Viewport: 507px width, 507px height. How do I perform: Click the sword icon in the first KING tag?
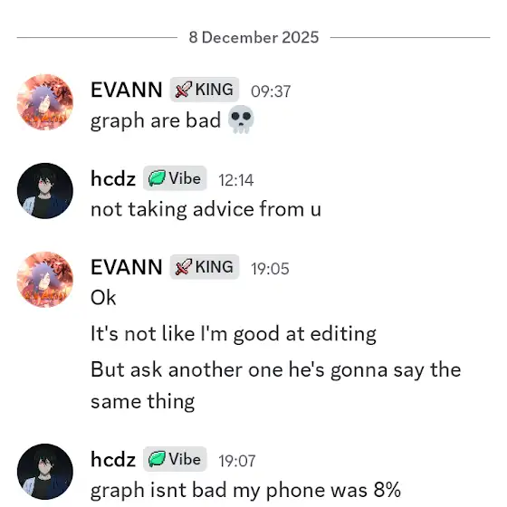click(183, 90)
